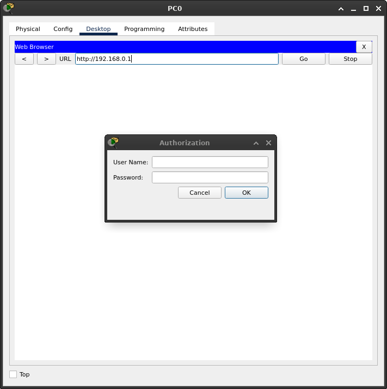Open the Config tab

(x=63, y=29)
